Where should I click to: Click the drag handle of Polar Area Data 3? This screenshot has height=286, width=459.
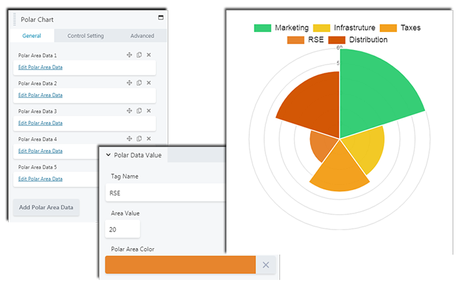coord(130,111)
